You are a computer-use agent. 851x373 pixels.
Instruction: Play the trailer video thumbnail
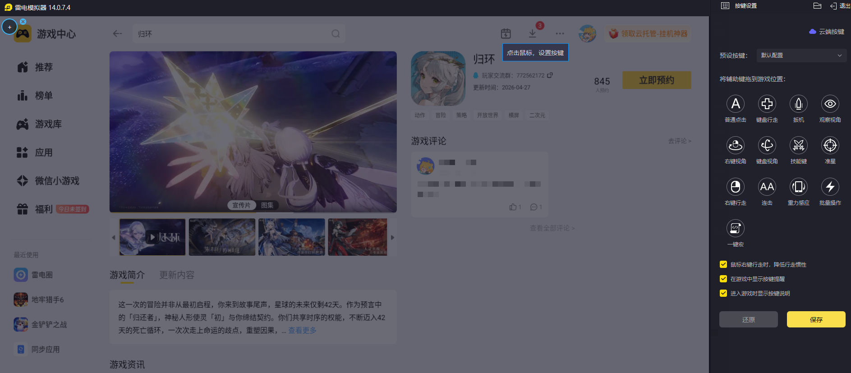[x=152, y=237]
